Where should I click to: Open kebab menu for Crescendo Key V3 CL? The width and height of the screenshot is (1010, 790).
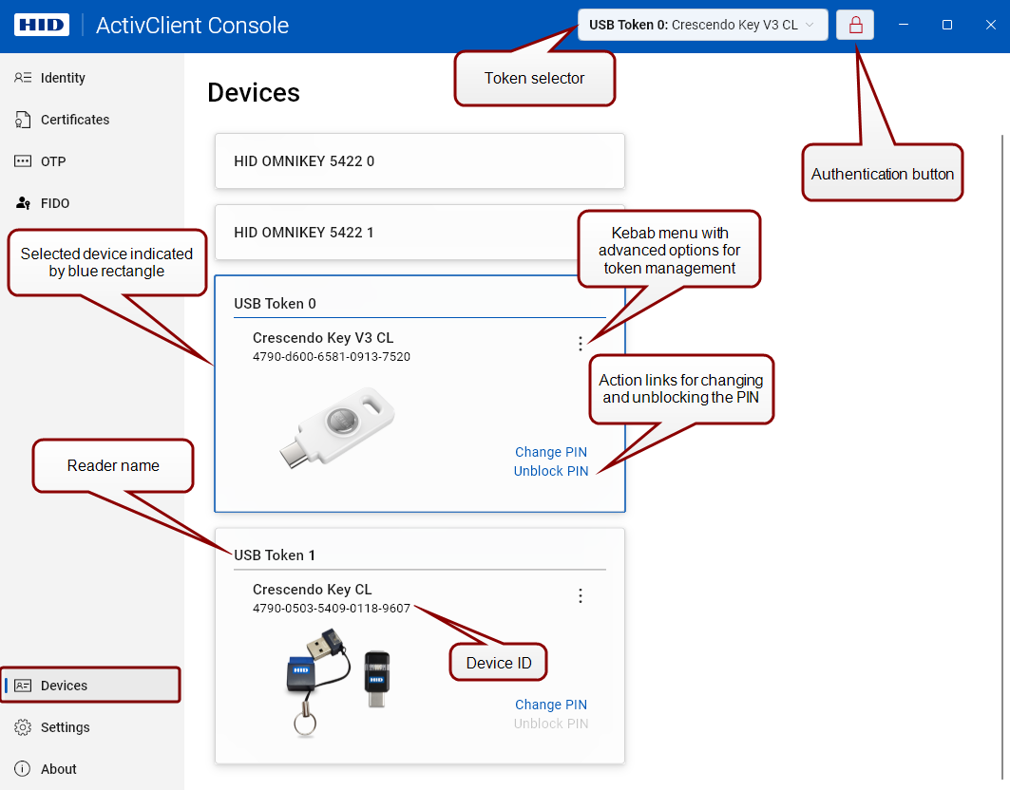point(581,344)
